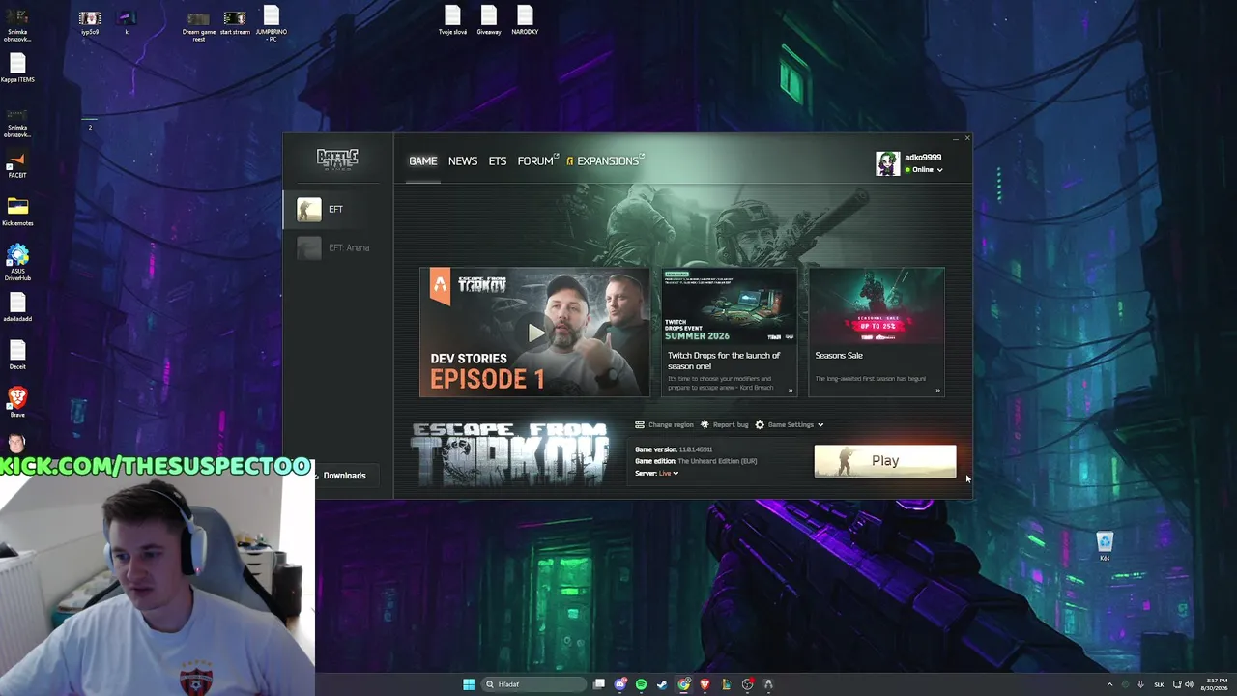Open the JUMPERINO - PC desktop file

click(x=272, y=24)
